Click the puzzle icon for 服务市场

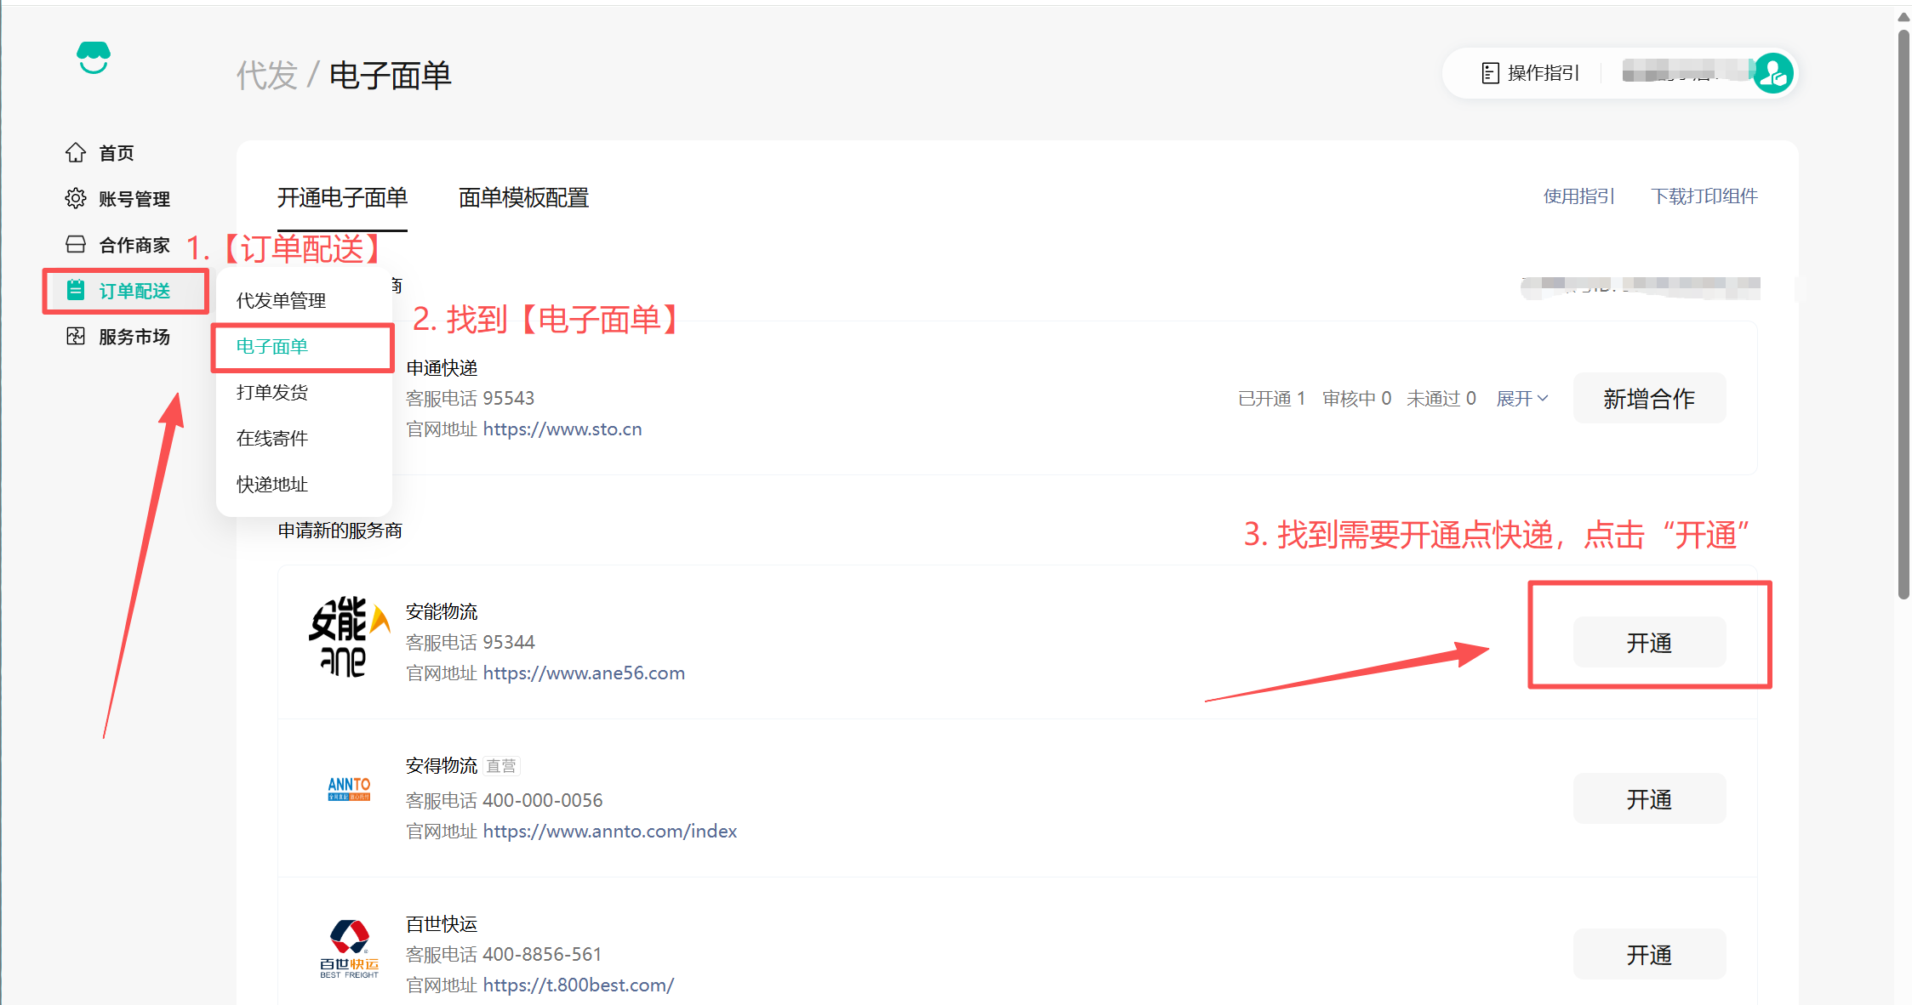click(x=76, y=336)
